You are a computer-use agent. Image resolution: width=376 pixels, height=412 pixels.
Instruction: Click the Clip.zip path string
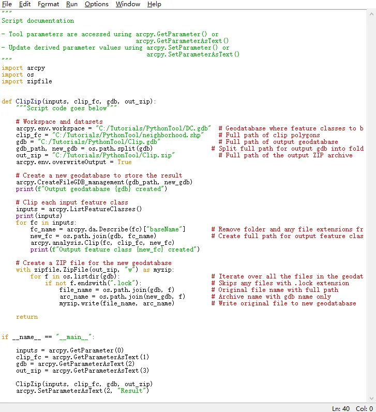[113, 155]
